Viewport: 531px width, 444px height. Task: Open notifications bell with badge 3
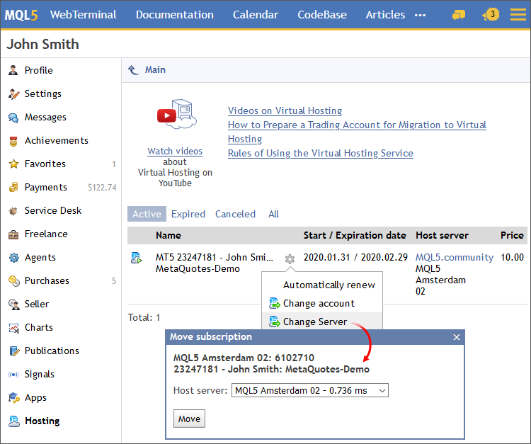click(x=491, y=15)
